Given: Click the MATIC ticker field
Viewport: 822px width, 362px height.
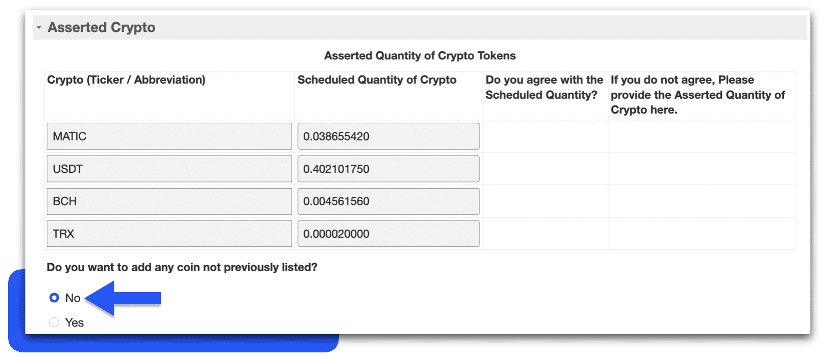Looking at the screenshot, I should tap(169, 136).
